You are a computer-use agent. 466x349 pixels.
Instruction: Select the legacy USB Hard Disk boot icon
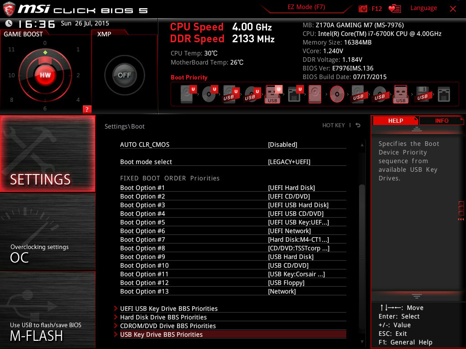tap(358, 94)
